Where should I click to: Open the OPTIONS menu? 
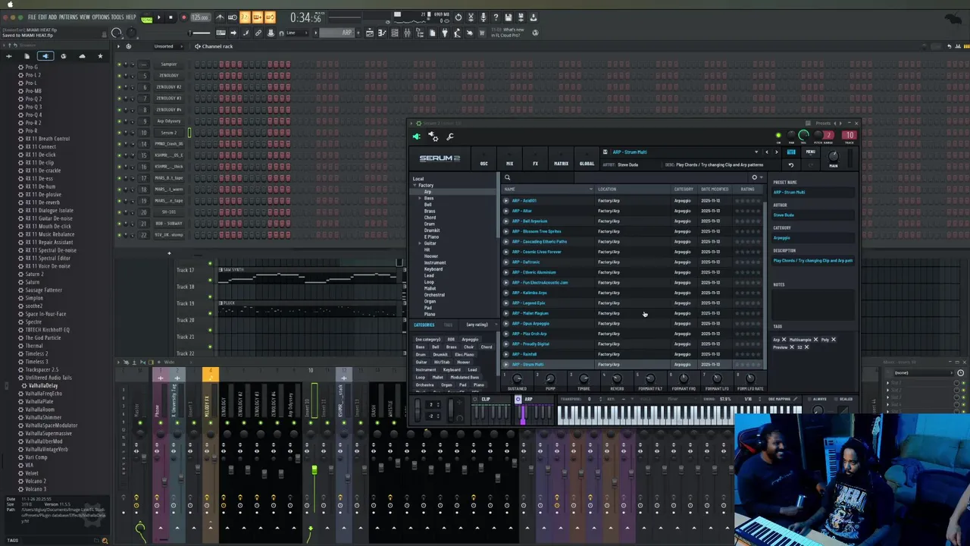pyautogui.click(x=101, y=17)
